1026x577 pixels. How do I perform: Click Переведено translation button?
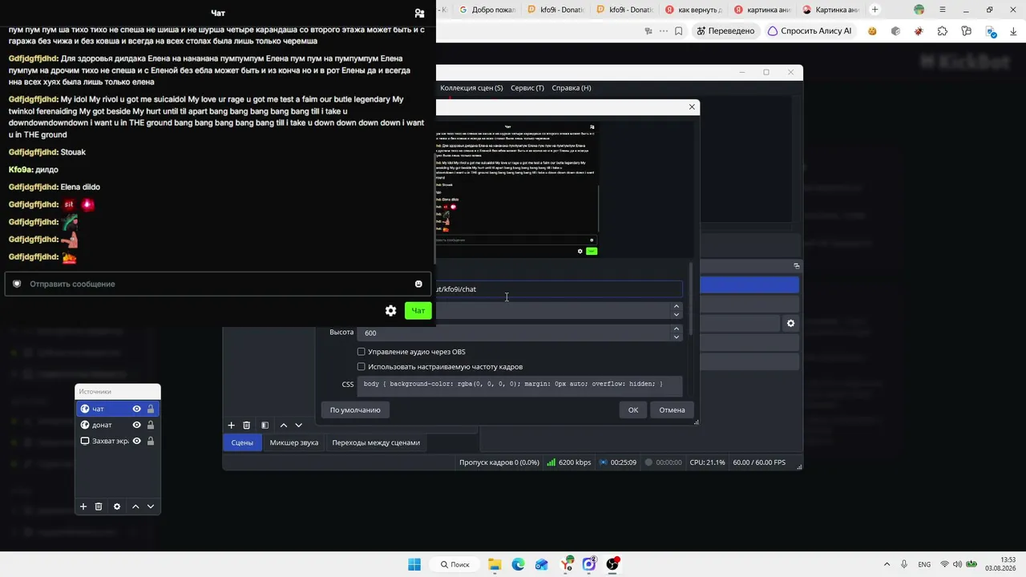(725, 31)
